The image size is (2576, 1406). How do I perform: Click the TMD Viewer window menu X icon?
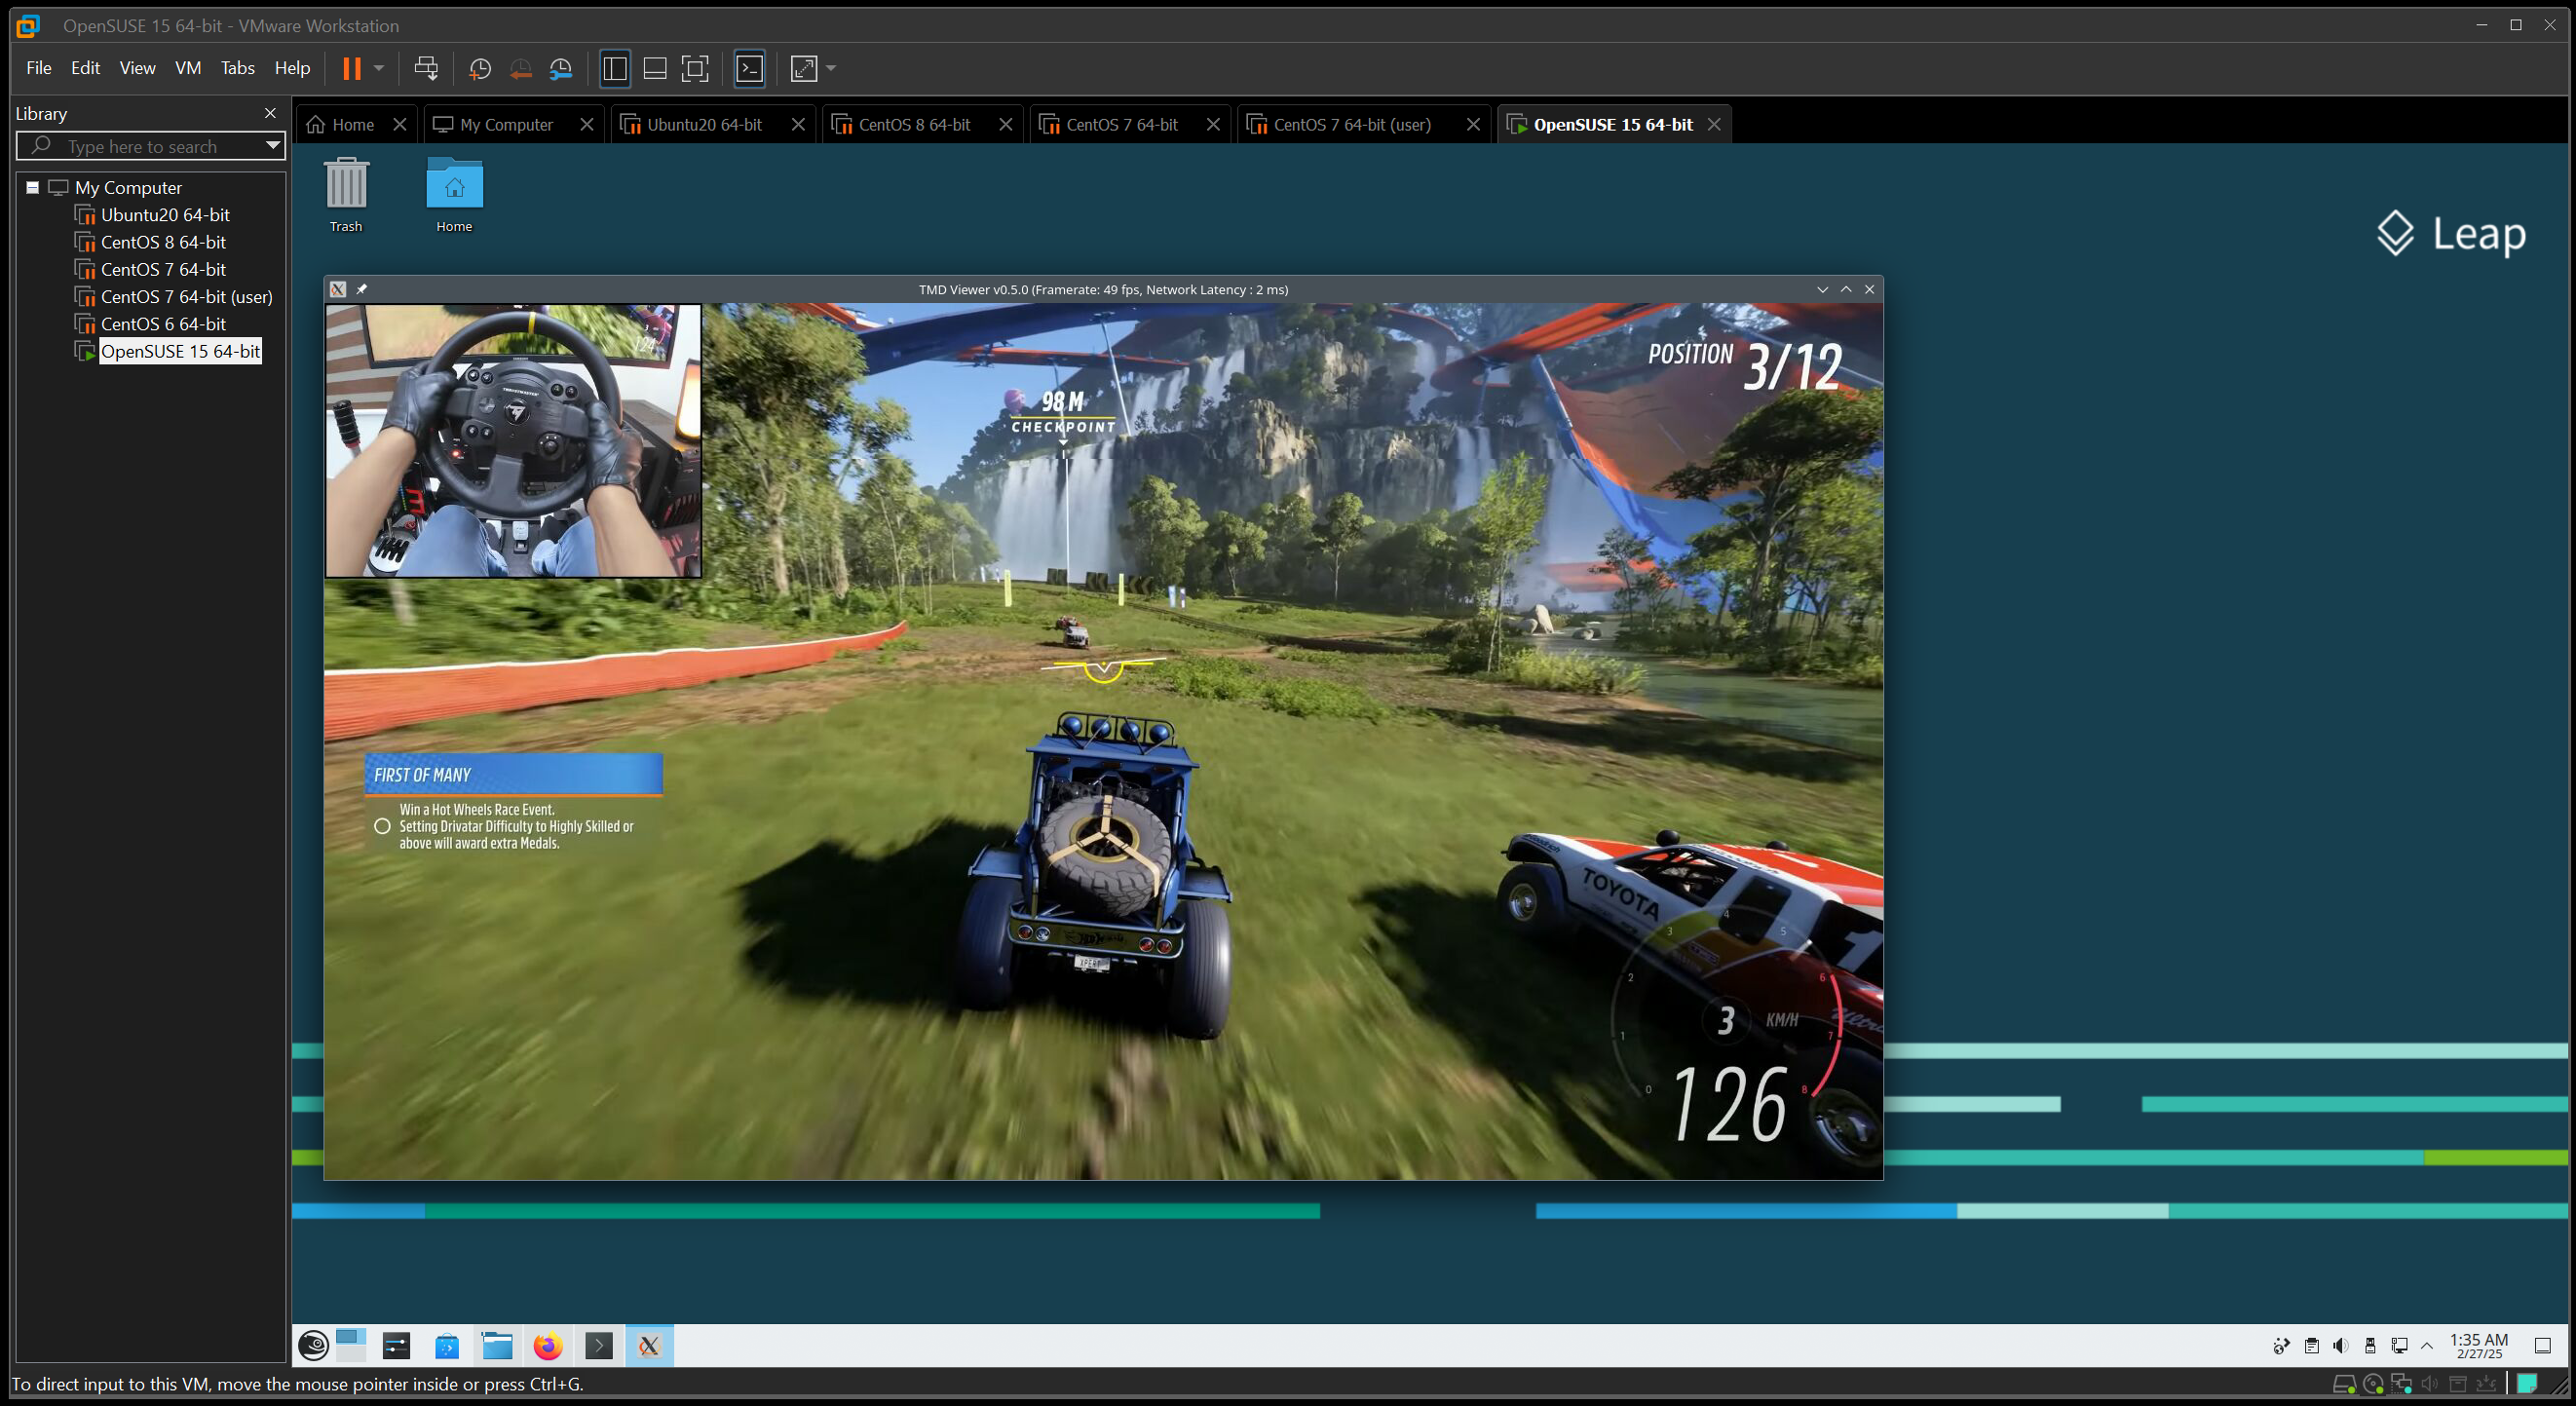click(x=338, y=289)
